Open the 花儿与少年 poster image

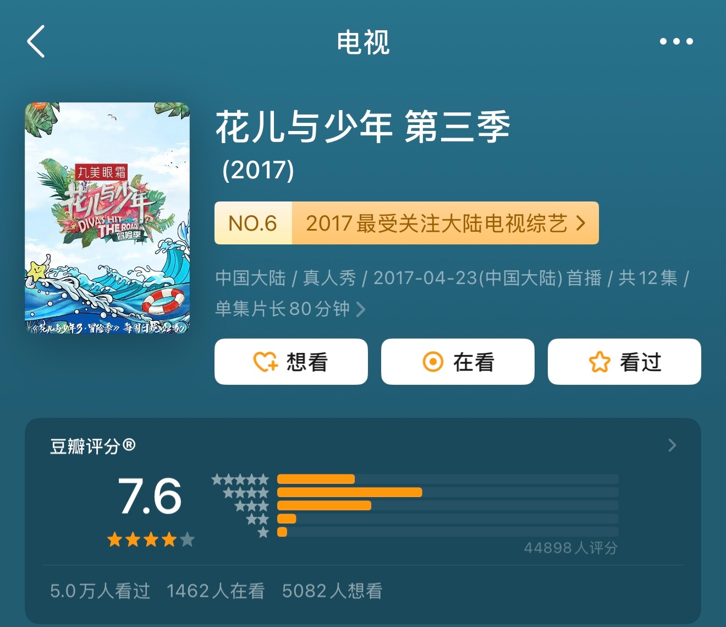click(107, 218)
